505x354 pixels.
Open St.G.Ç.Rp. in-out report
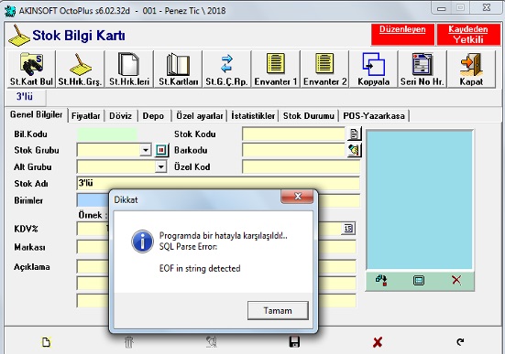tap(226, 70)
